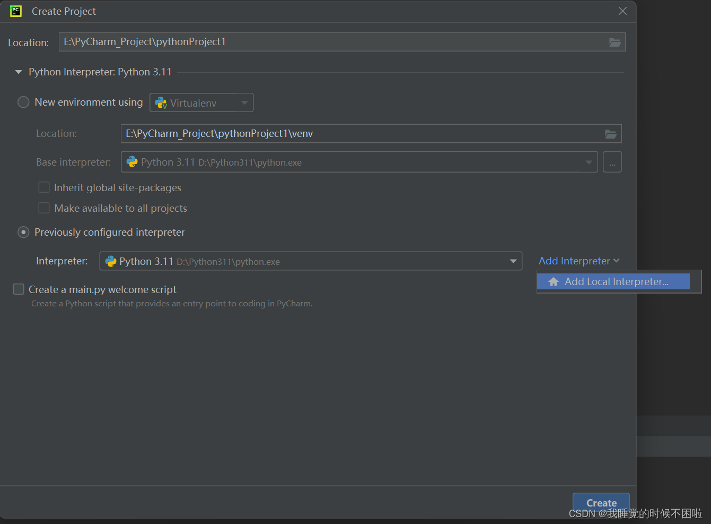Collapse the Python Interpreter section triangle
Viewport: 711px width, 524px height.
click(19, 72)
